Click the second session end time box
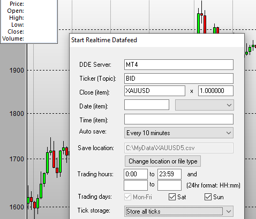Image resolution: width=256 pixels, height=219 pixels. (169, 185)
